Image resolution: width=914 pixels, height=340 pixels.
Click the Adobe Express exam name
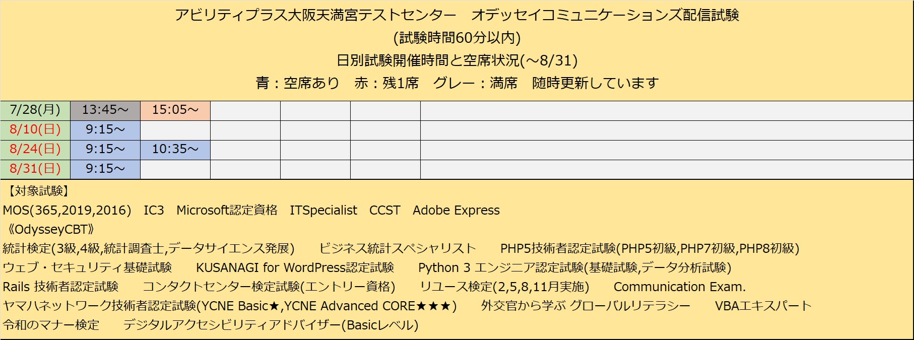point(456,211)
